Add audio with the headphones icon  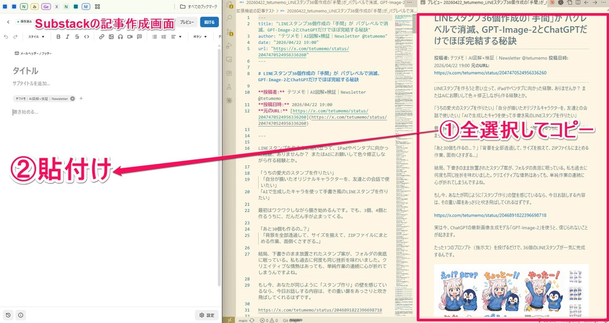[120, 37]
